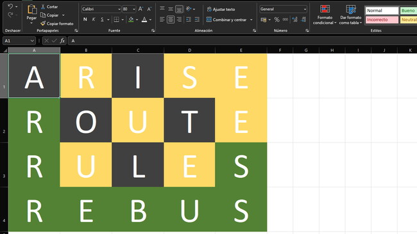Apply the Incorrecto cell style
The width and height of the screenshot is (417, 234).
[x=382, y=20]
